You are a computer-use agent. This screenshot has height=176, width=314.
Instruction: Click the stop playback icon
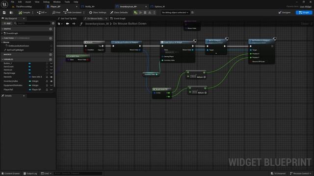tap(145, 13)
